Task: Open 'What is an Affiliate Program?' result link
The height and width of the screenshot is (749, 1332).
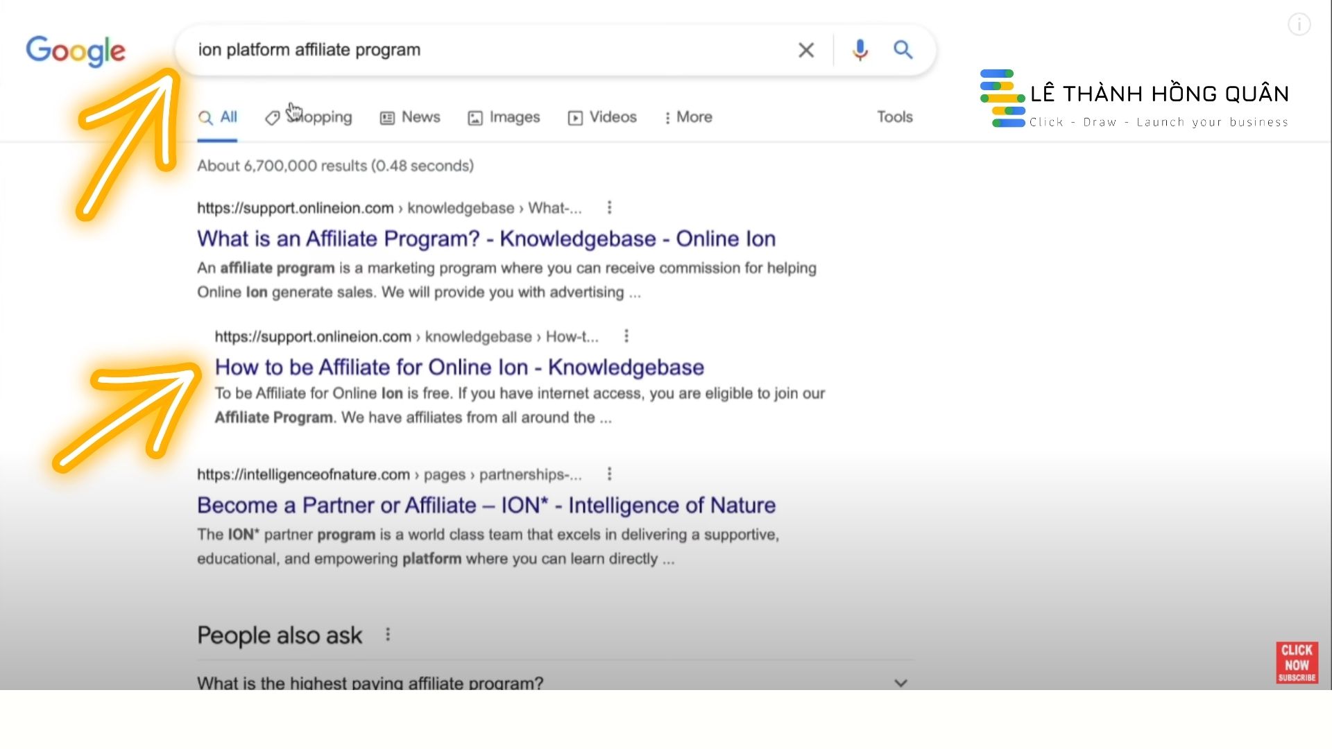Action: [x=486, y=239]
